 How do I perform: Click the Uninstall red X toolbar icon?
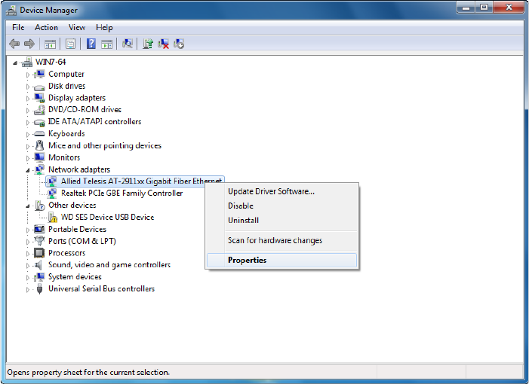163,44
